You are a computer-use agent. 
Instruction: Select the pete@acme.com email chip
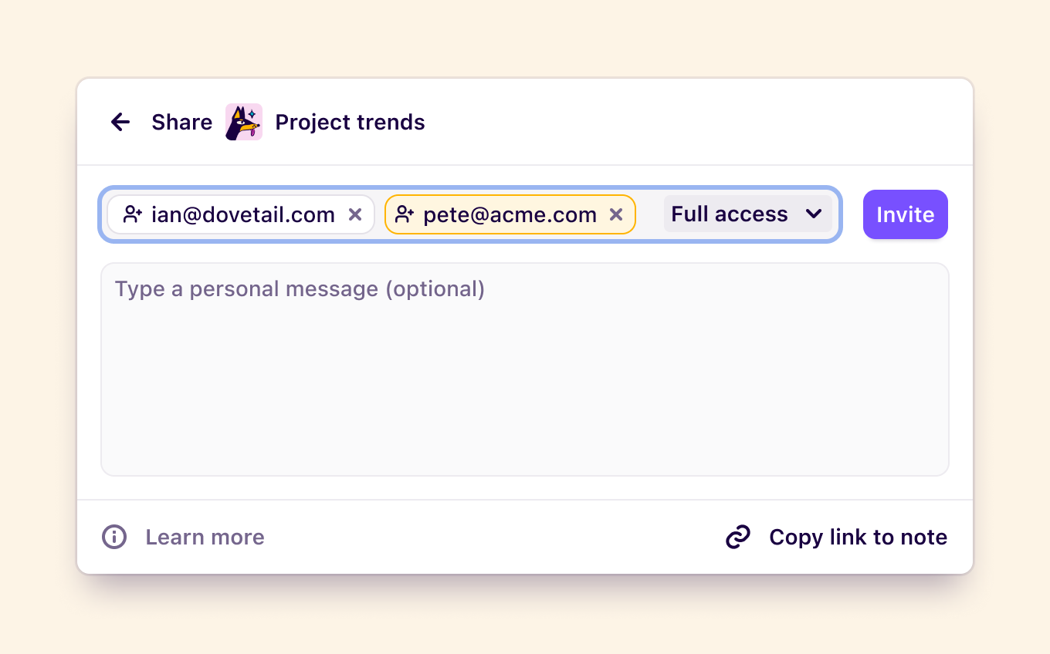point(510,214)
